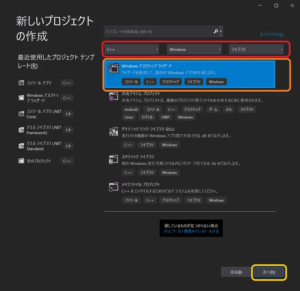Viewport: 300px width, 291px height.
Task: Click C++ tag beside 空のプロジェクト
Action: click(67, 161)
